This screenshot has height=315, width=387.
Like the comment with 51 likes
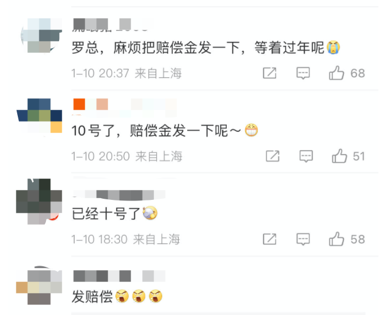click(339, 156)
